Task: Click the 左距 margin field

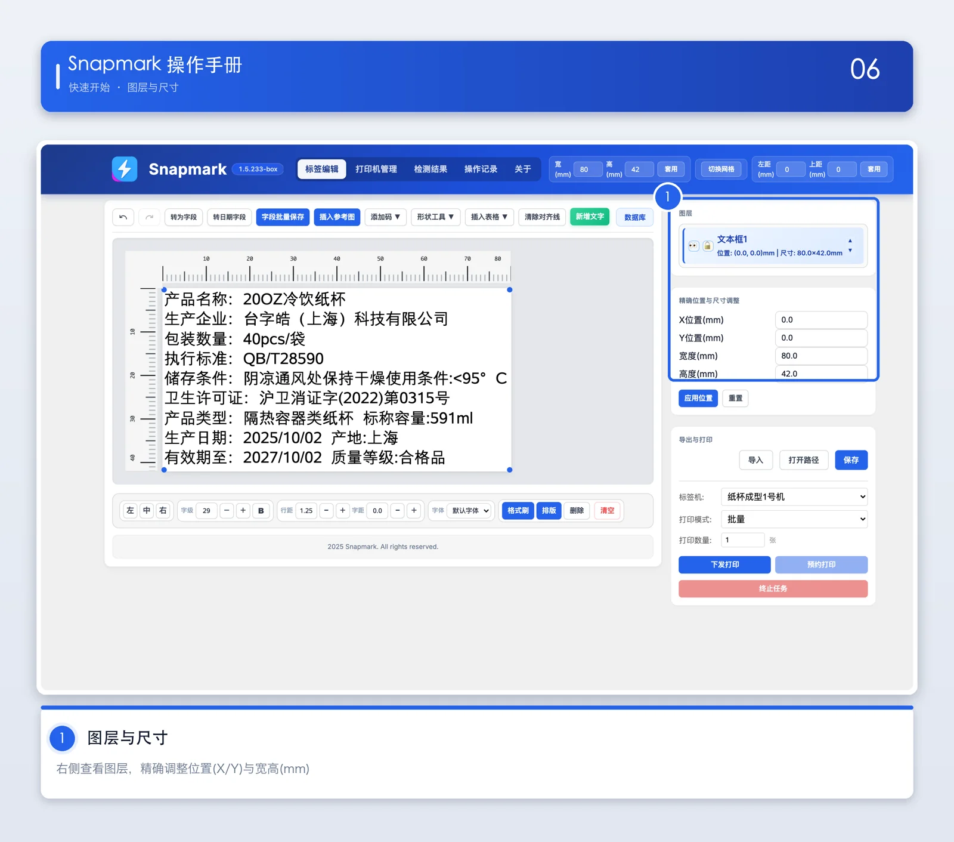Action: pos(791,169)
